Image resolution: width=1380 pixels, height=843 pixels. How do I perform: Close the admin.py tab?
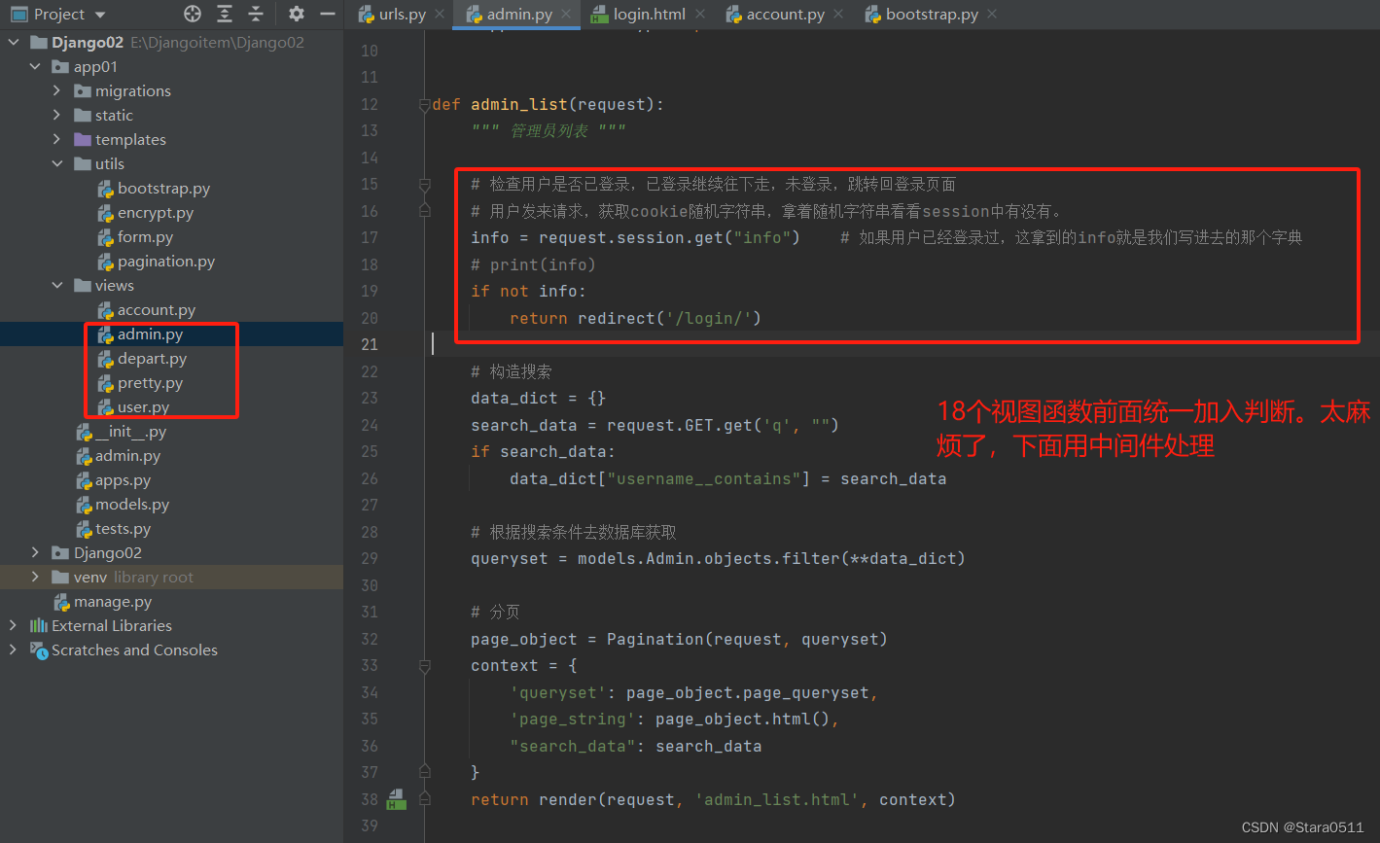pos(566,15)
